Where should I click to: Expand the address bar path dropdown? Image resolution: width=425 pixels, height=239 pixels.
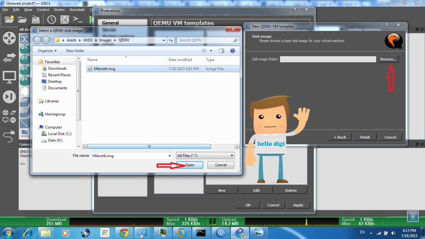[x=164, y=40]
